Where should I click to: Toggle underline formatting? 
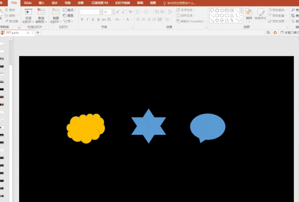click(93, 20)
